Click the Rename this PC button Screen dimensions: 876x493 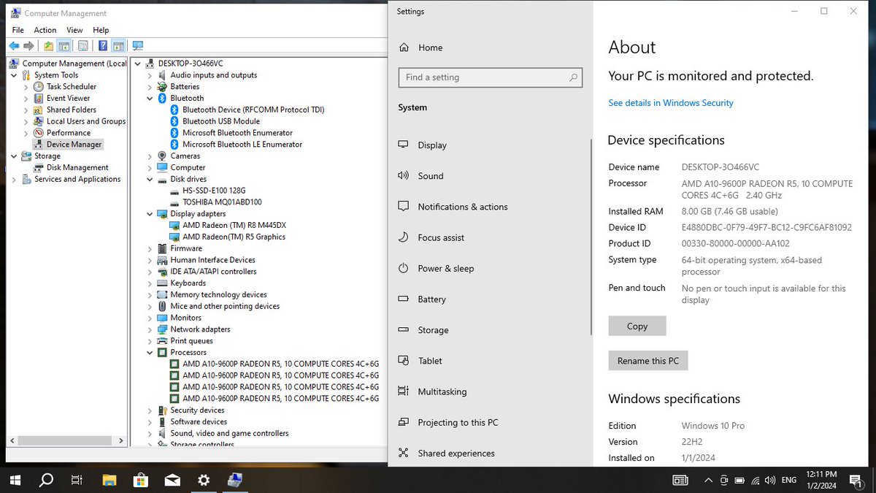648,361
